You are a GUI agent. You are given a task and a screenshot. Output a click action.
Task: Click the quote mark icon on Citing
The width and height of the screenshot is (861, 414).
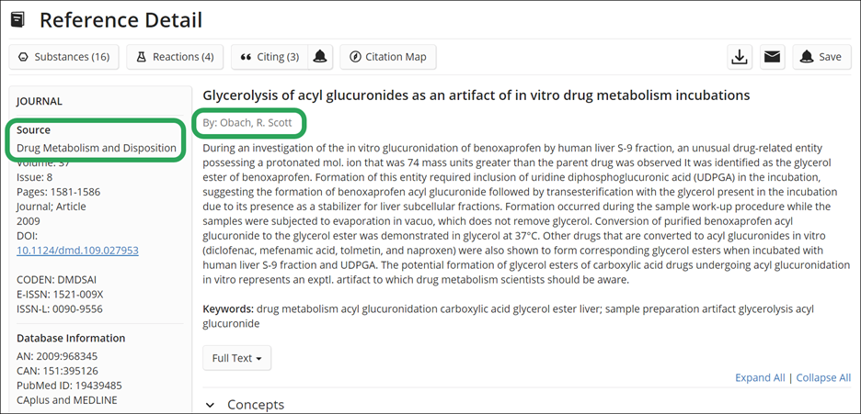[246, 57]
